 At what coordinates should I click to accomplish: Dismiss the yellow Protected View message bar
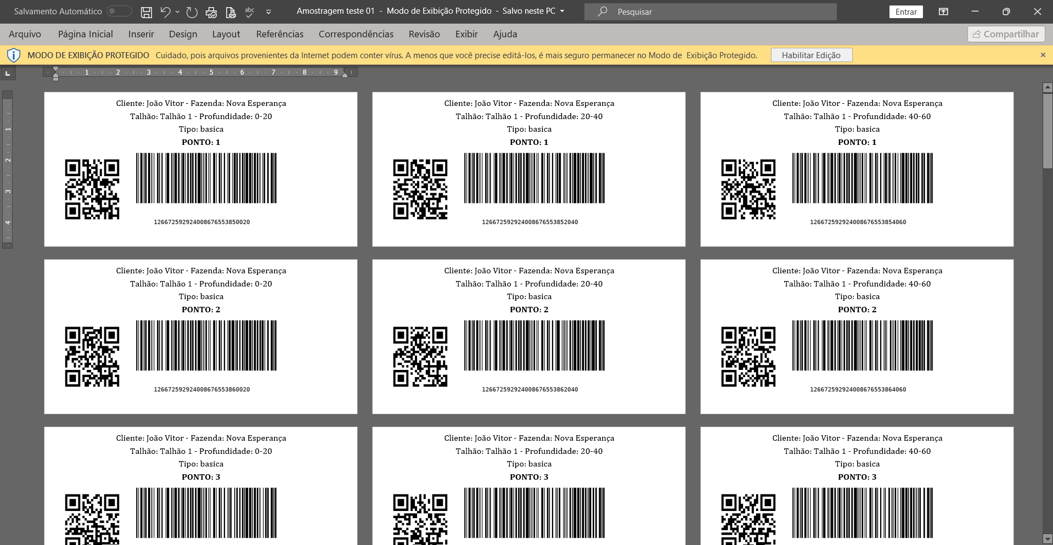point(1043,55)
